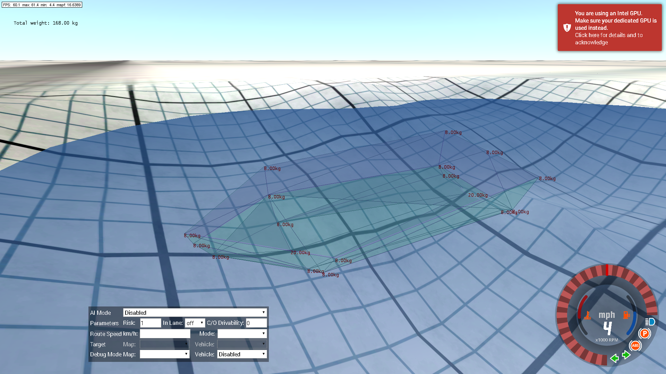
Task: Open the AI Mode dropdown showing Disabled
Action: click(x=195, y=313)
